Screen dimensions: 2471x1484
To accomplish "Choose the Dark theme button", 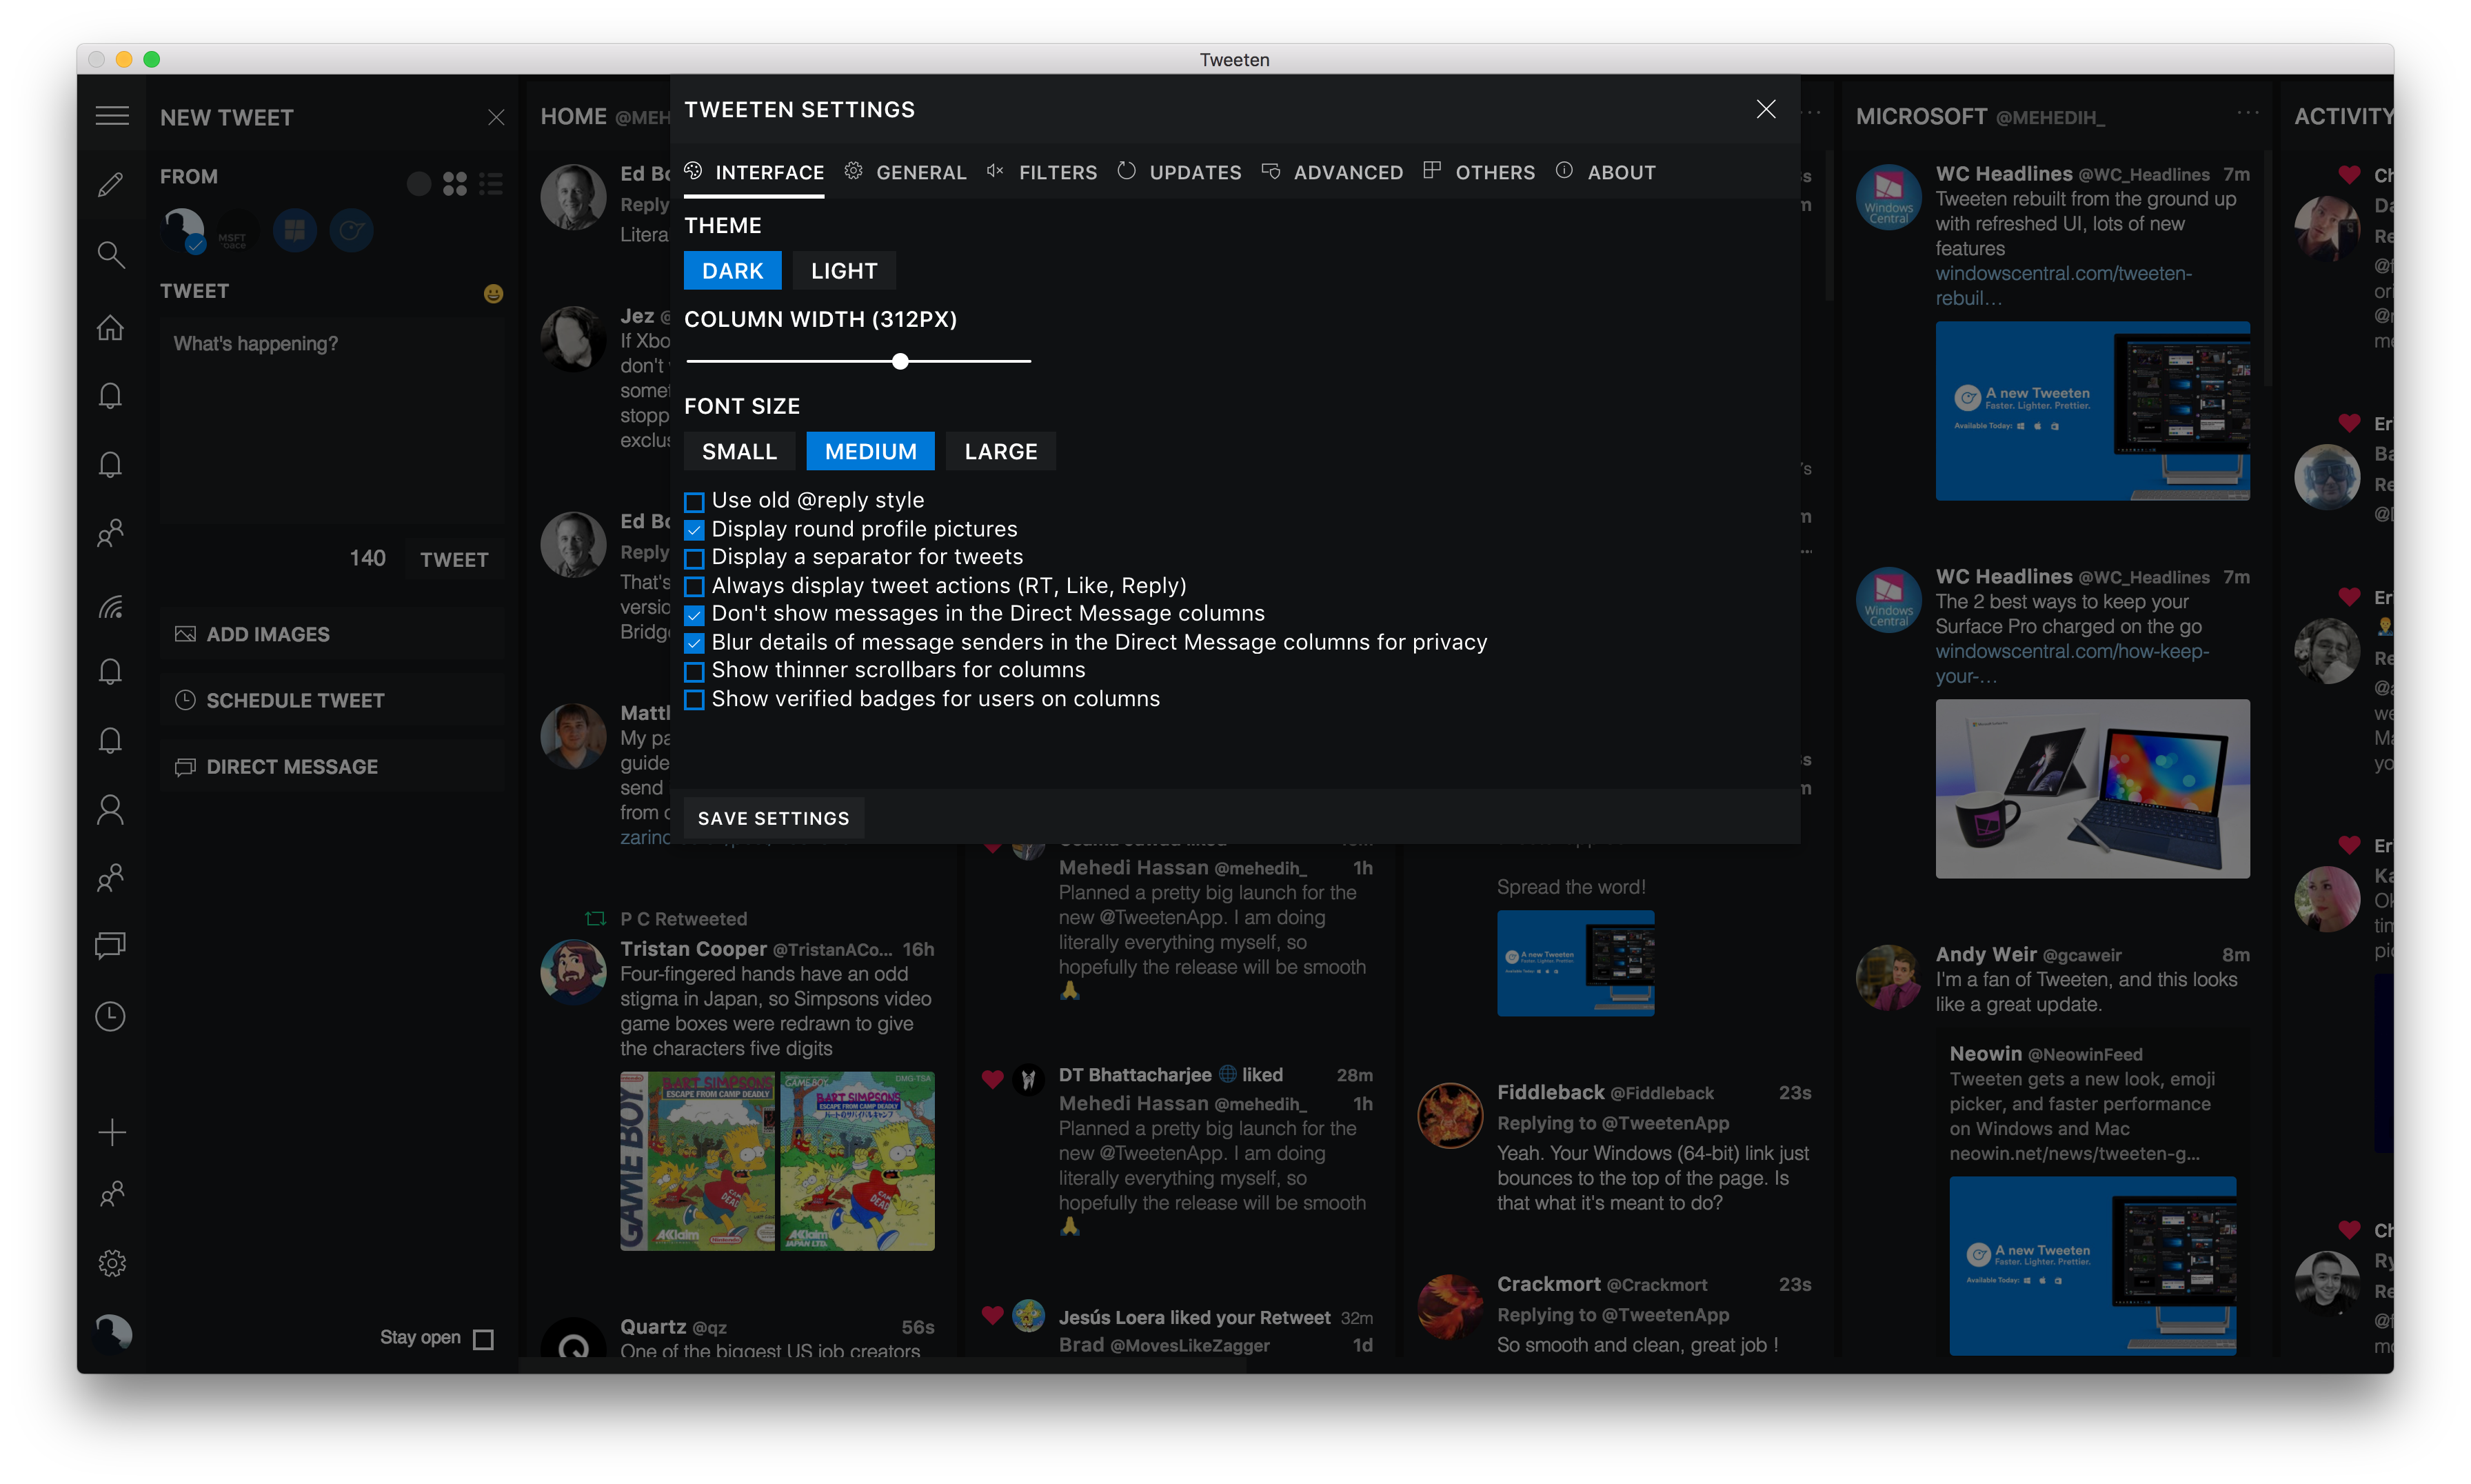I will [733, 271].
